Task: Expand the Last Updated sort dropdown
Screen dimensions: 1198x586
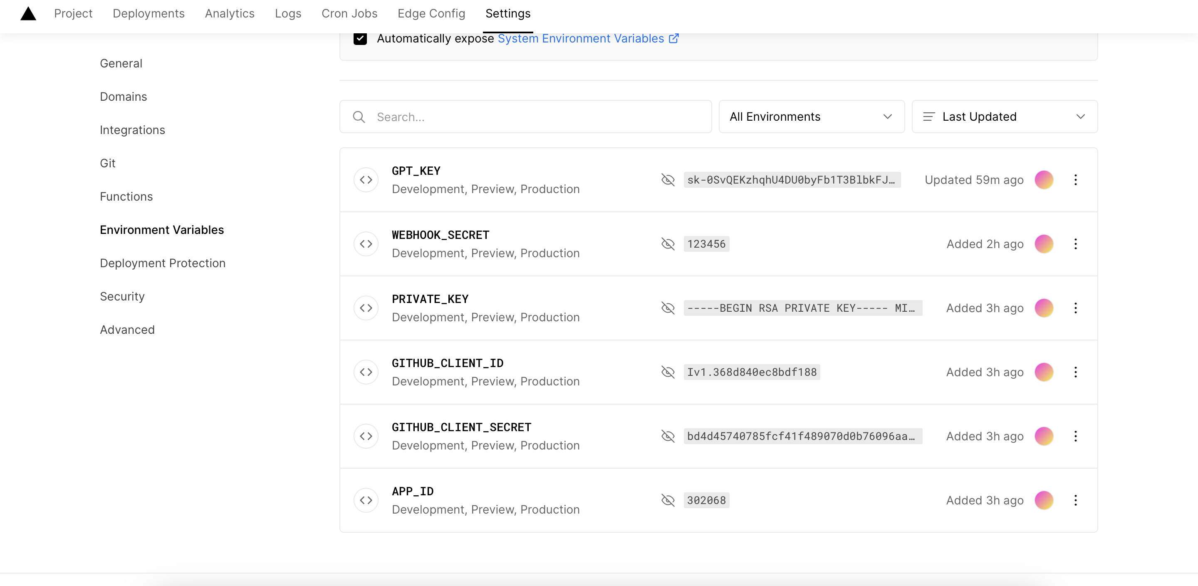Action: [x=1005, y=117]
